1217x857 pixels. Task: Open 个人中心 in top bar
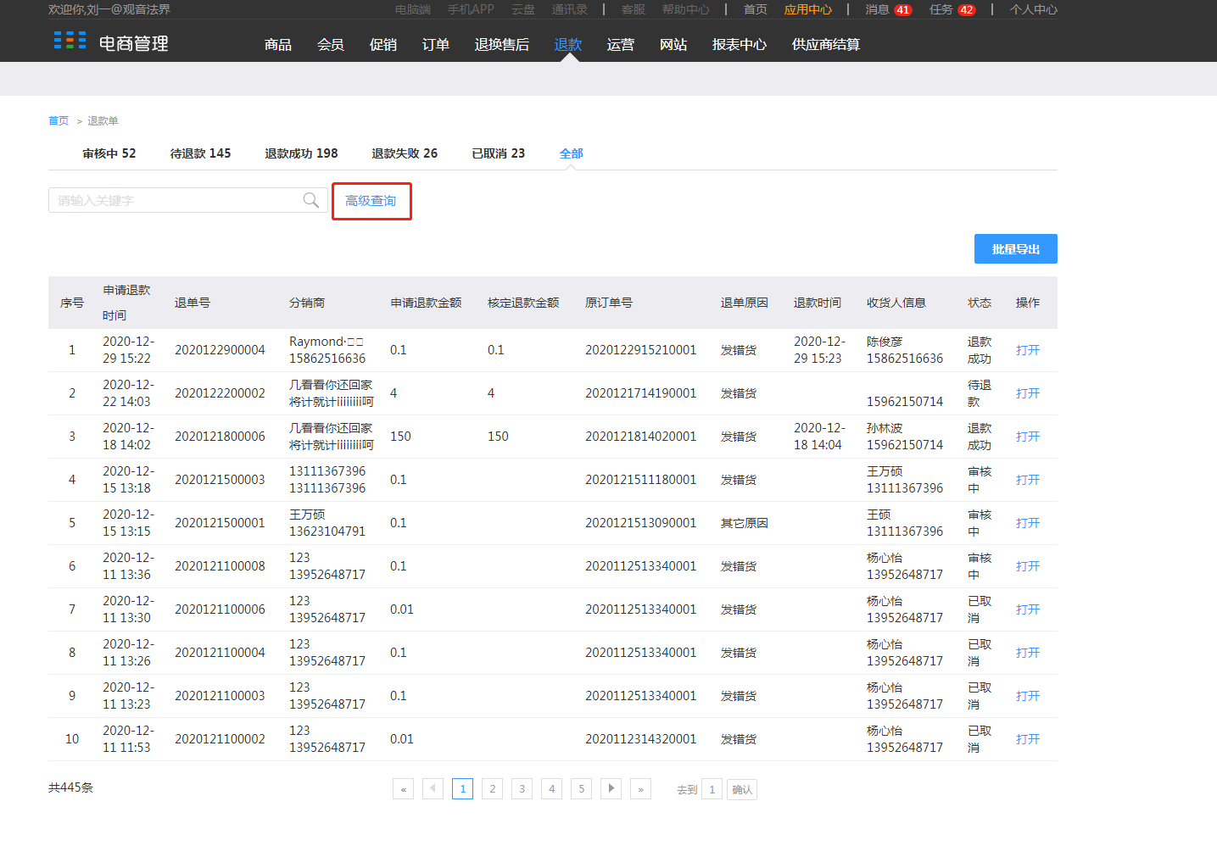click(x=1034, y=9)
